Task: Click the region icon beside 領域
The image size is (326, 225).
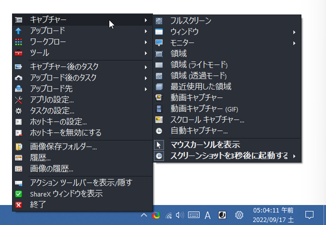Action: click(x=159, y=54)
